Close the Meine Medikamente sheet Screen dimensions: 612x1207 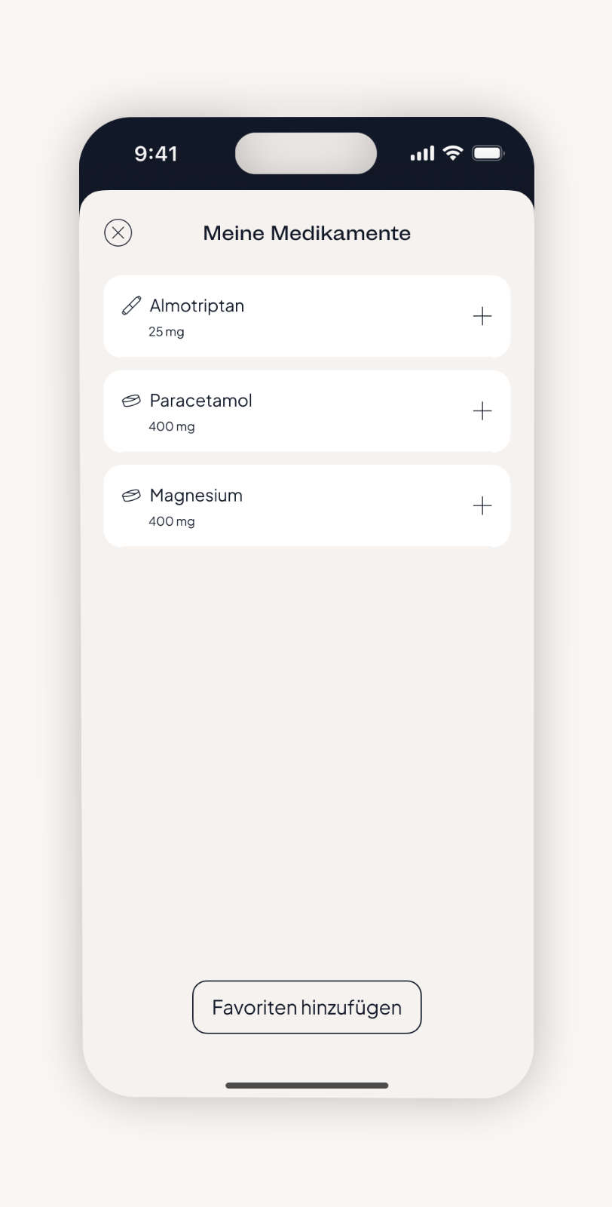tap(118, 233)
